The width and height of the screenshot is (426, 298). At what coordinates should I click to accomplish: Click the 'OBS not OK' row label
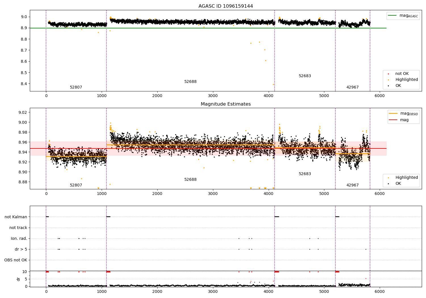point(16,260)
